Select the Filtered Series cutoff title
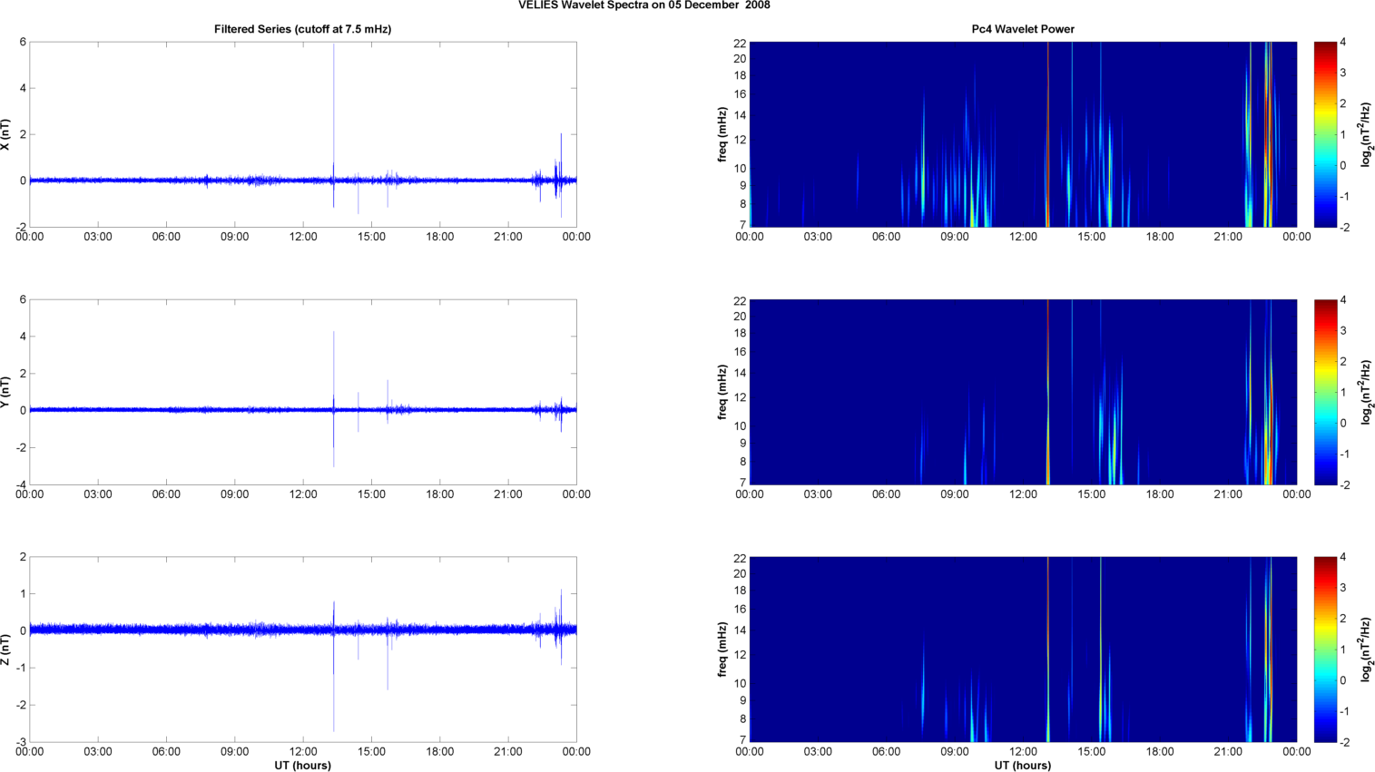This screenshot has width=1375, height=772. pos(302,29)
